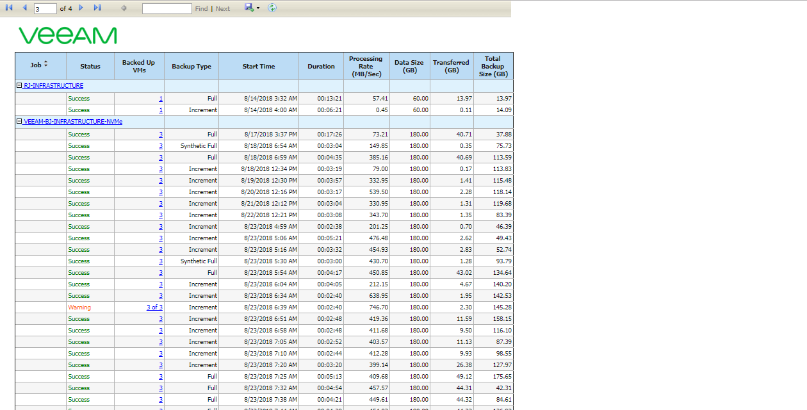807x410 pixels.
Task: Select Full backup type for 8/18/2018 6:59 AM
Action: pos(211,158)
